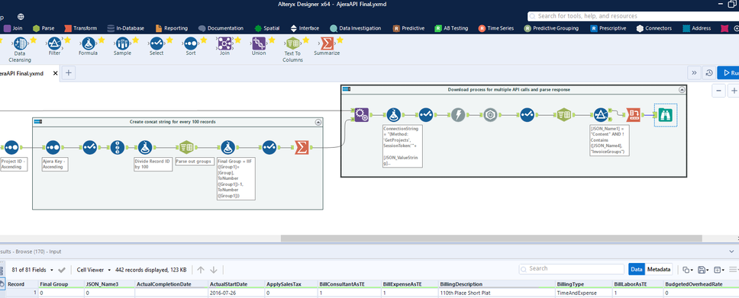The image size is (739, 298).
Task: Open the Parse tool category
Action: pyautogui.click(x=44, y=28)
